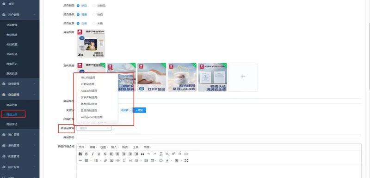Image resolution: width=370 pixels, height=178 pixels.
Task: Select the 非新品 radio option
Action: point(99,6)
